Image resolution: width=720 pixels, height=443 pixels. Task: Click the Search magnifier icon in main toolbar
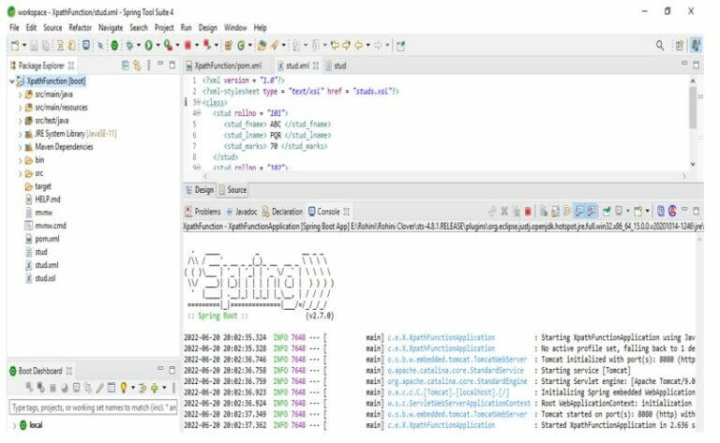[660, 45]
